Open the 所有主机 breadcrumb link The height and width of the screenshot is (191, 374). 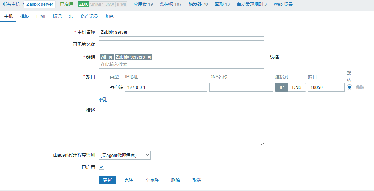11,4
